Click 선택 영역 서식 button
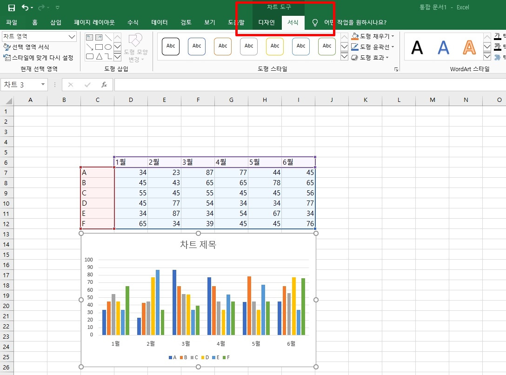 26,47
